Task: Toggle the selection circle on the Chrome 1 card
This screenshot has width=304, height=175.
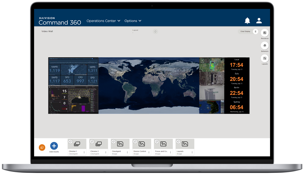Action: click(x=70, y=141)
